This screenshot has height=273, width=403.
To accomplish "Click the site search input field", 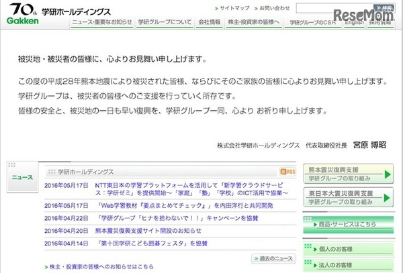I will tap(334, 8).
